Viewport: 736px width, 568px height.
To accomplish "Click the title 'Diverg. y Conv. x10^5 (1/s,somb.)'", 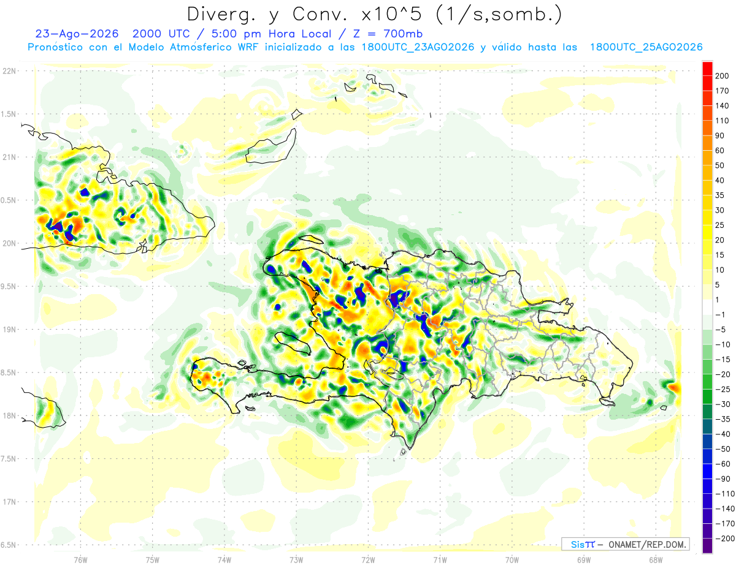I will (x=374, y=13).
